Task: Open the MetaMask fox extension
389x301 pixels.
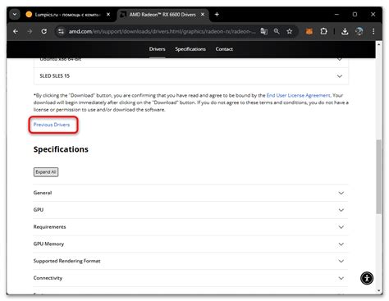Action: 309,31
